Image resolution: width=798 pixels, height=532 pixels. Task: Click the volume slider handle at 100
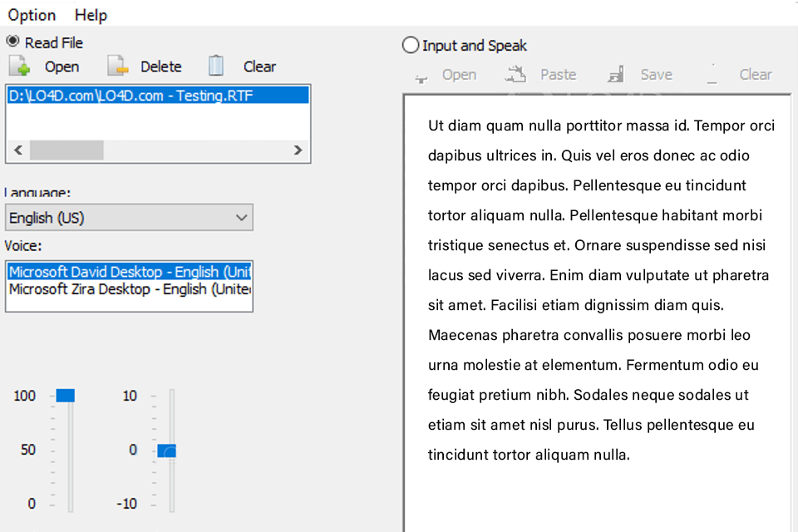pyautogui.click(x=65, y=396)
